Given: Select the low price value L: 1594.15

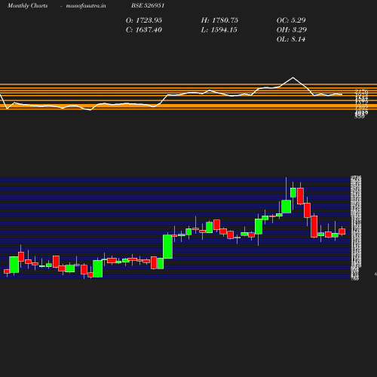Looking at the screenshot, I should click(x=219, y=30).
